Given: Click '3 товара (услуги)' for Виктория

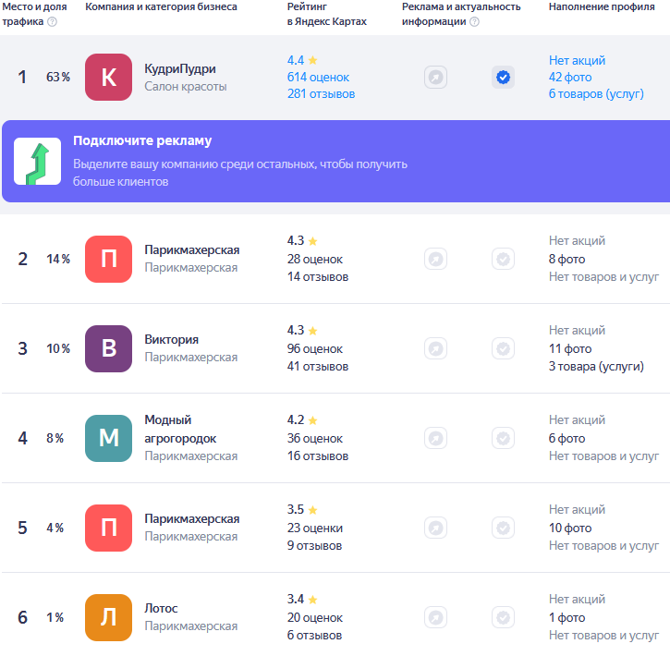Looking at the screenshot, I should click(596, 367).
